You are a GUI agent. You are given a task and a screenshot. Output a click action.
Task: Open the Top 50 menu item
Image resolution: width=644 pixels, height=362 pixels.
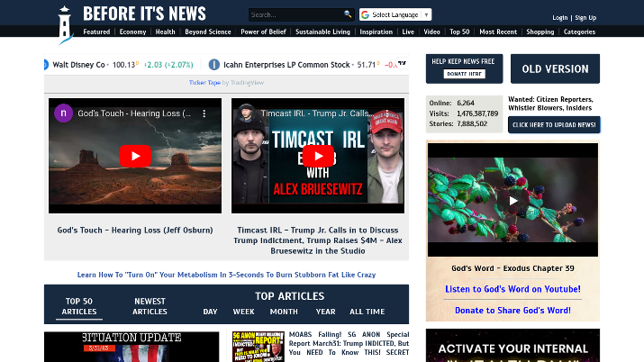click(x=459, y=32)
